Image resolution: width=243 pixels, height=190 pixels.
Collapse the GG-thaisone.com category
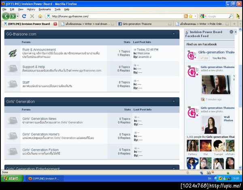174,34
